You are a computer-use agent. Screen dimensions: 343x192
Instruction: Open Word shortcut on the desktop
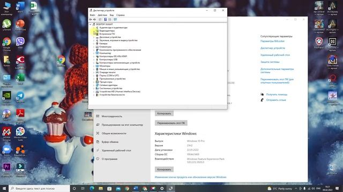click(20, 7)
